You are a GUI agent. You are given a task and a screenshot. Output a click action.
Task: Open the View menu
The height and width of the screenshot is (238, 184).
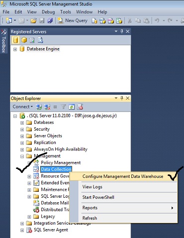pos(32,12)
